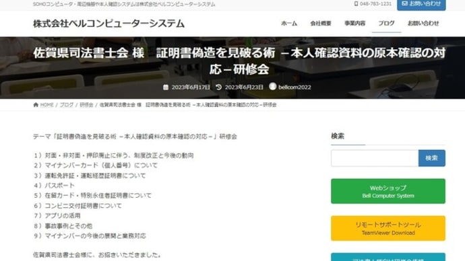Click the author avatar beside bellcom2022
465x261 pixels.
click(272, 86)
